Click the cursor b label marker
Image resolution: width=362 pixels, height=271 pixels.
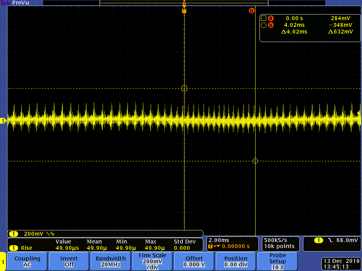[251, 11]
